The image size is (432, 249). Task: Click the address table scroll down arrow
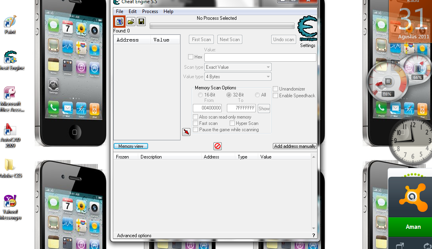coord(314,228)
